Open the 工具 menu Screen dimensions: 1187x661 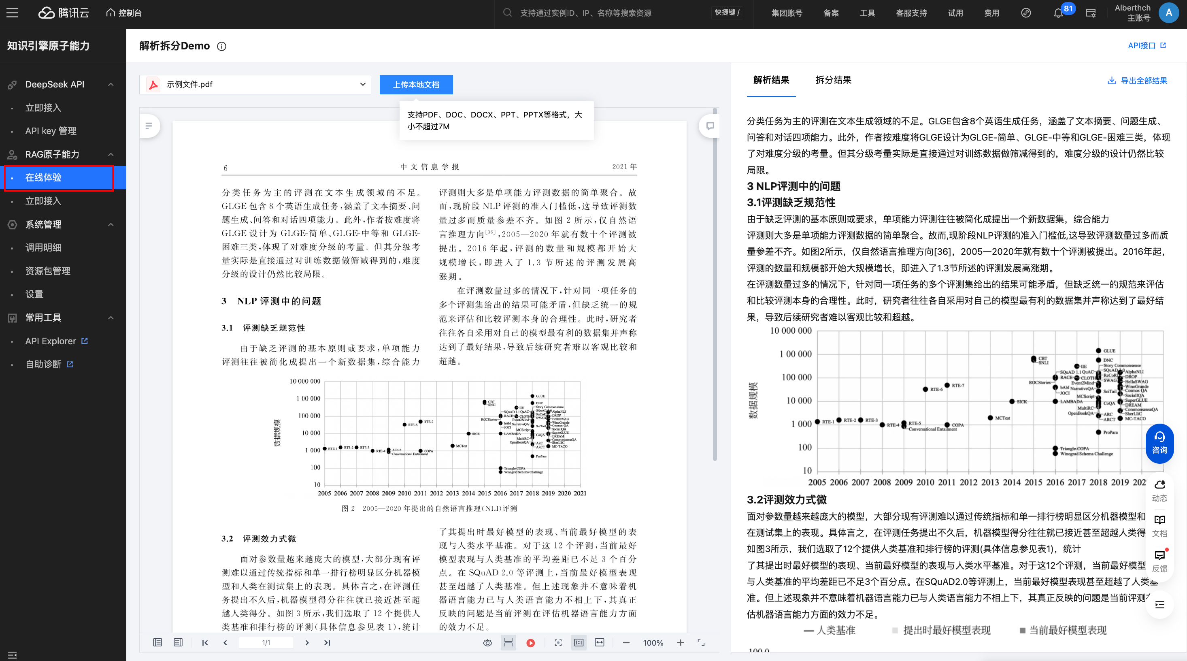click(x=867, y=13)
